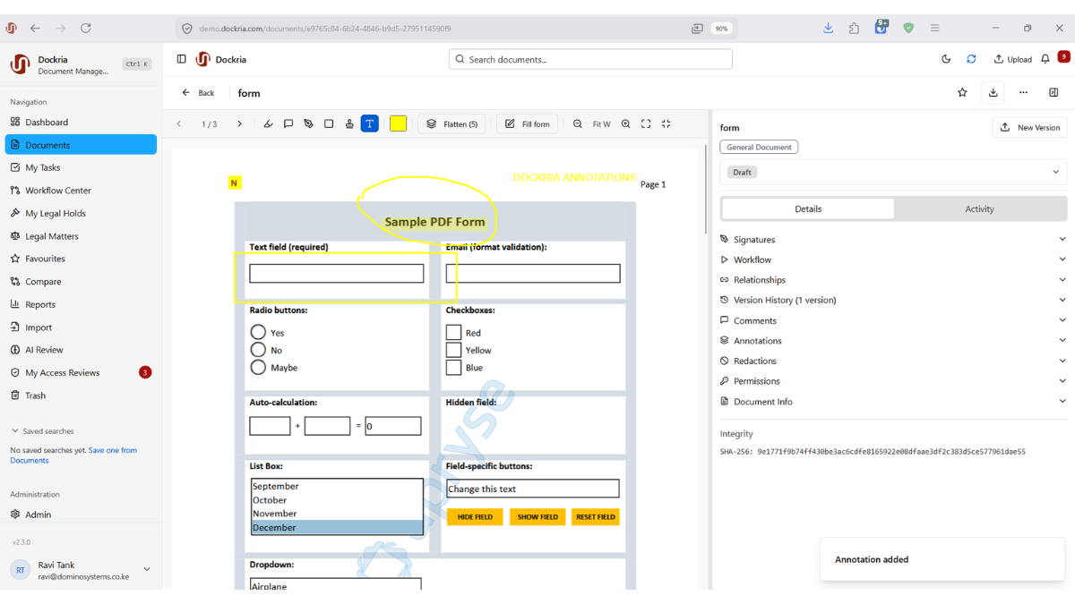This screenshot has height=604, width=1075.
Task: Download the document
Action: coord(993,92)
